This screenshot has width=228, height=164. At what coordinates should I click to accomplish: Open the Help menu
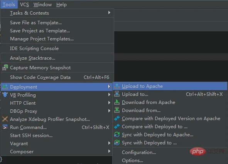point(61,5)
